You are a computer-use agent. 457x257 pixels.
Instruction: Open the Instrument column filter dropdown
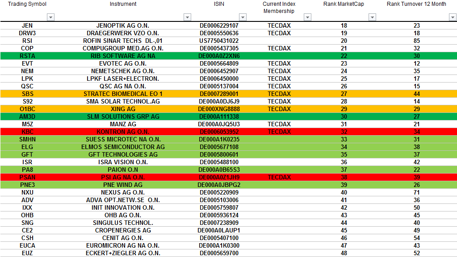(188, 17)
